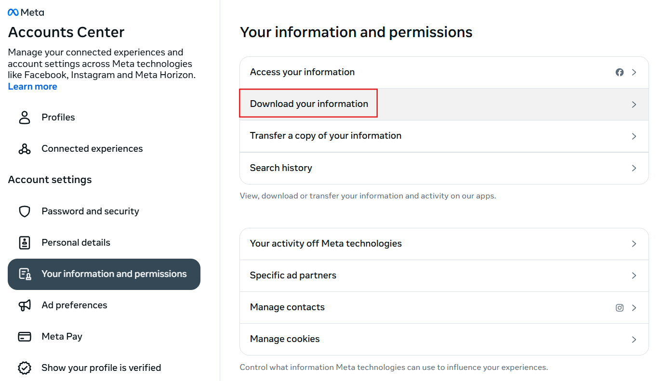Click the Connected experiences icon
This screenshot has height=381, width=664.
pyautogui.click(x=25, y=149)
